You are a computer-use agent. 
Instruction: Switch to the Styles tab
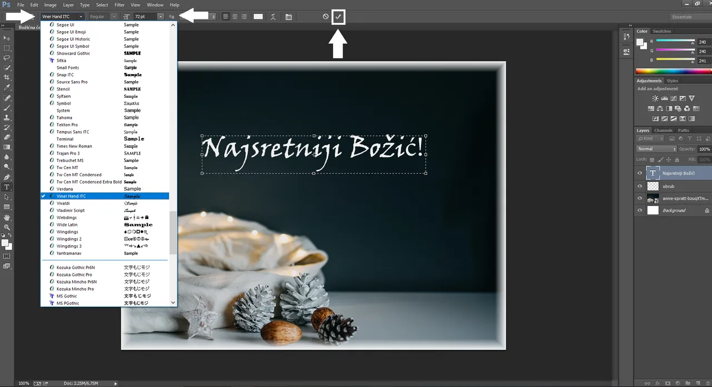[673, 81]
